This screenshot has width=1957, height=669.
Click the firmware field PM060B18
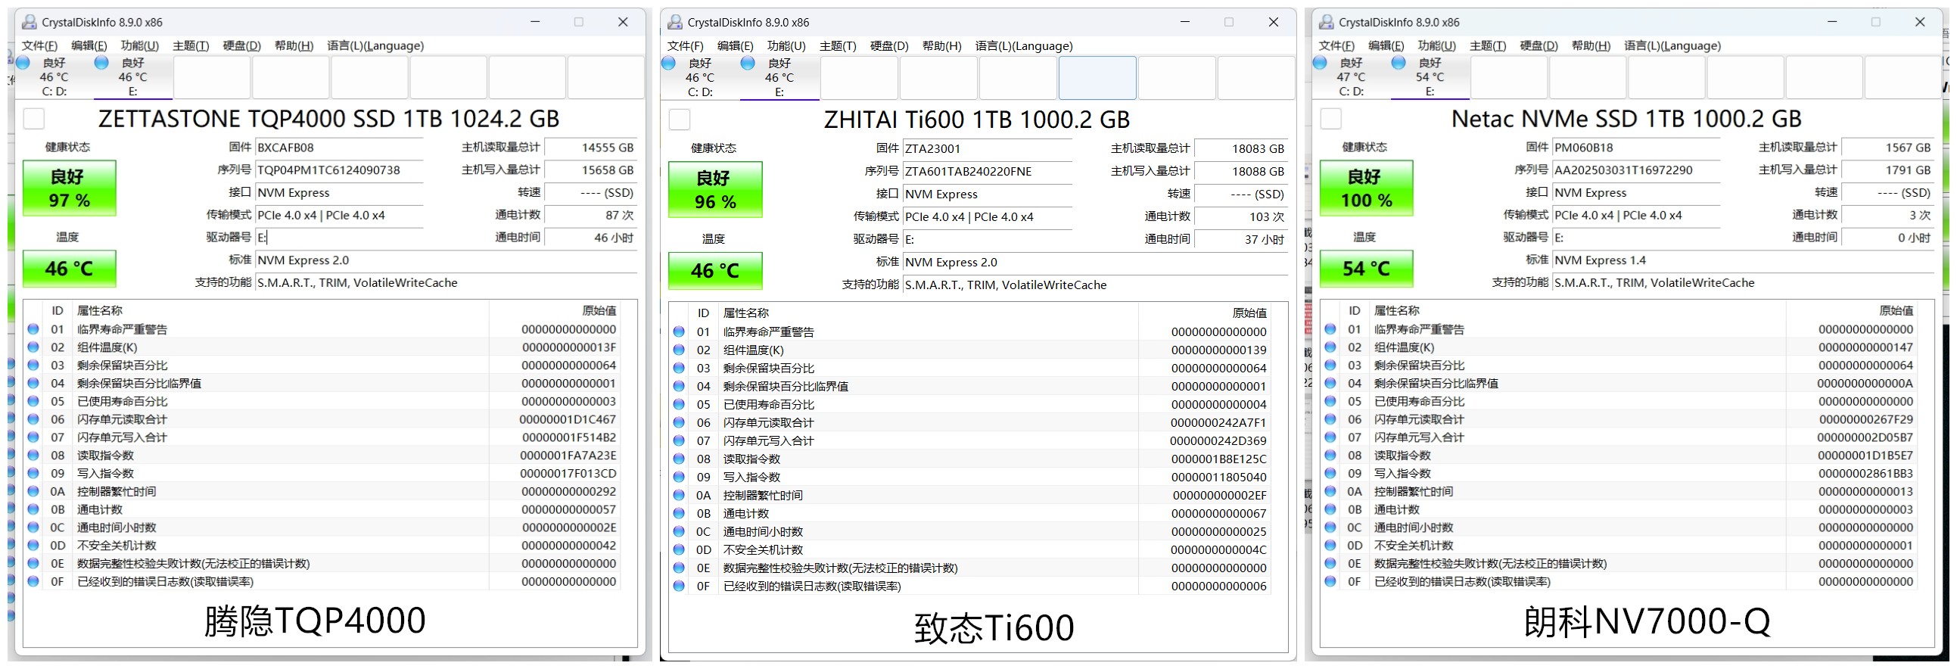[x=1635, y=148]
